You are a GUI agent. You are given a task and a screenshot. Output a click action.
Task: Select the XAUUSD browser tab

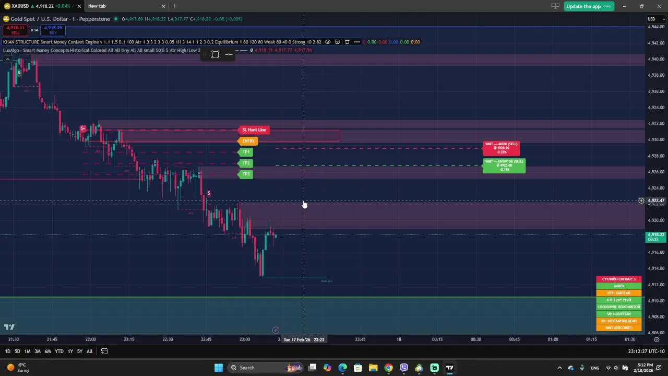(x=41, y=6)
